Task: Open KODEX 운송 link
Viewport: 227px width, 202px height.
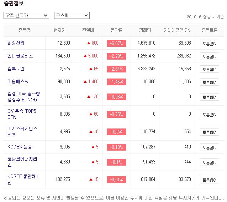Action: pyautogui.click(x=20, y=147)
